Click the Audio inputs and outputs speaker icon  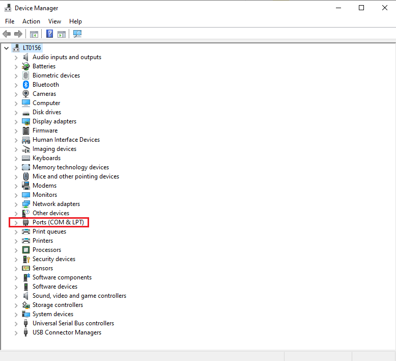(x=26, y=57)
